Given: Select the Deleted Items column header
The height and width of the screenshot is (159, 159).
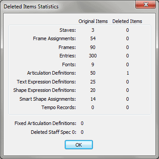Looking at the screenshot, I should pos(127,21).
